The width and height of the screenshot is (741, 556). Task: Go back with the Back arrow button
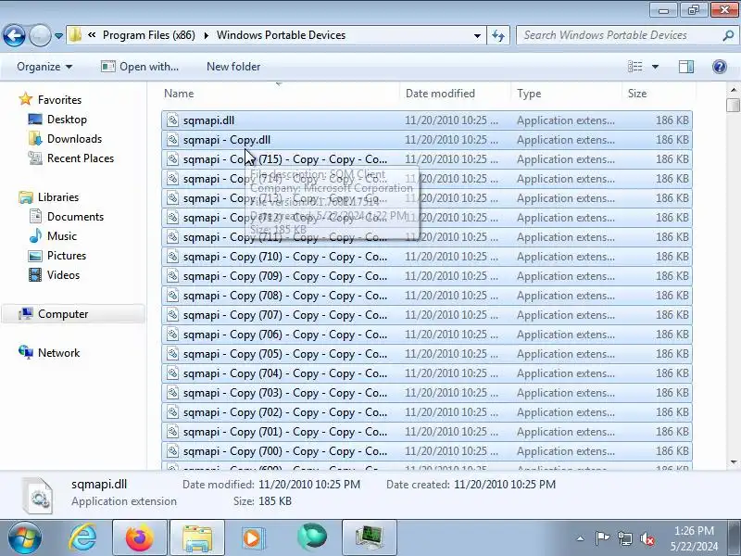14,35
